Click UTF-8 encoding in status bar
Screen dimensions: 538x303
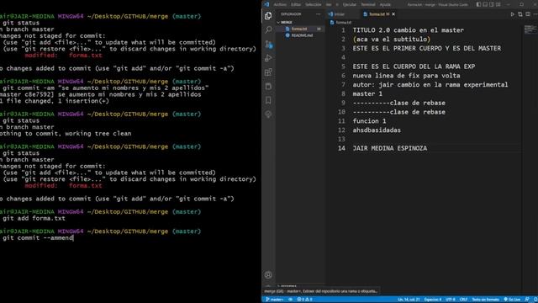(451, 300)
